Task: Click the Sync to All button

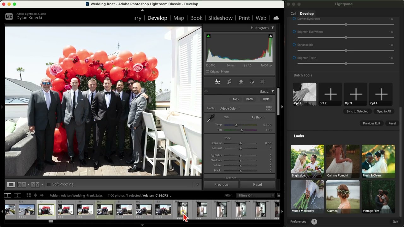Action: [x=384, y=111]
